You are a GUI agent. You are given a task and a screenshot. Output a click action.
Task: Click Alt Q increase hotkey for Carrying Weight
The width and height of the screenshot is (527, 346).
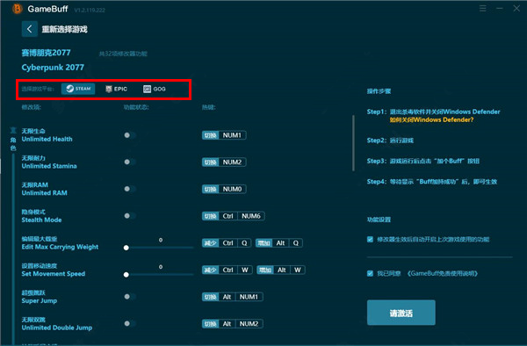[x=279, y=243]
